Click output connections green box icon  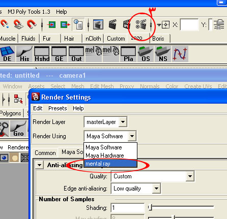tap(65, 25)
